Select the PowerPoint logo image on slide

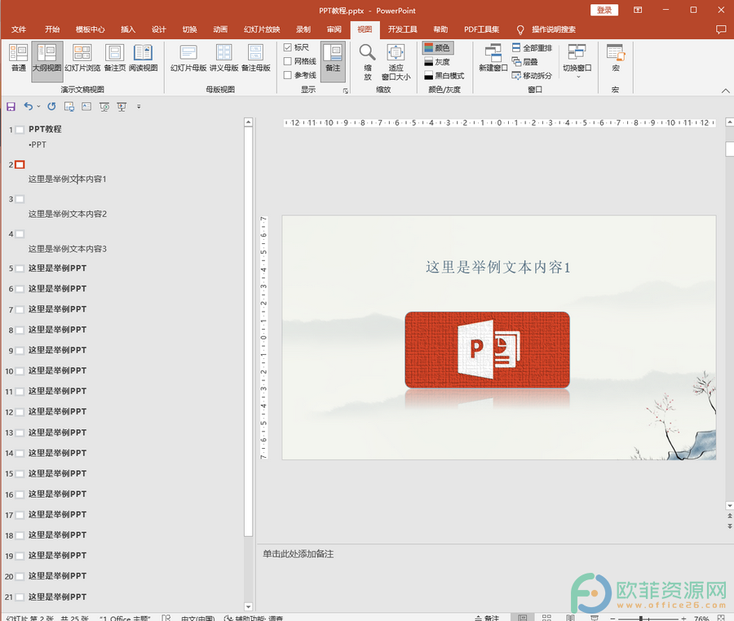coord(488,350)
